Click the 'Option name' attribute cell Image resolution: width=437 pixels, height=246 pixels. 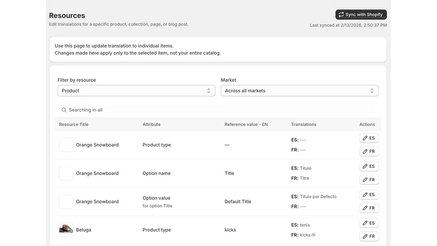(x=156, y=173)
